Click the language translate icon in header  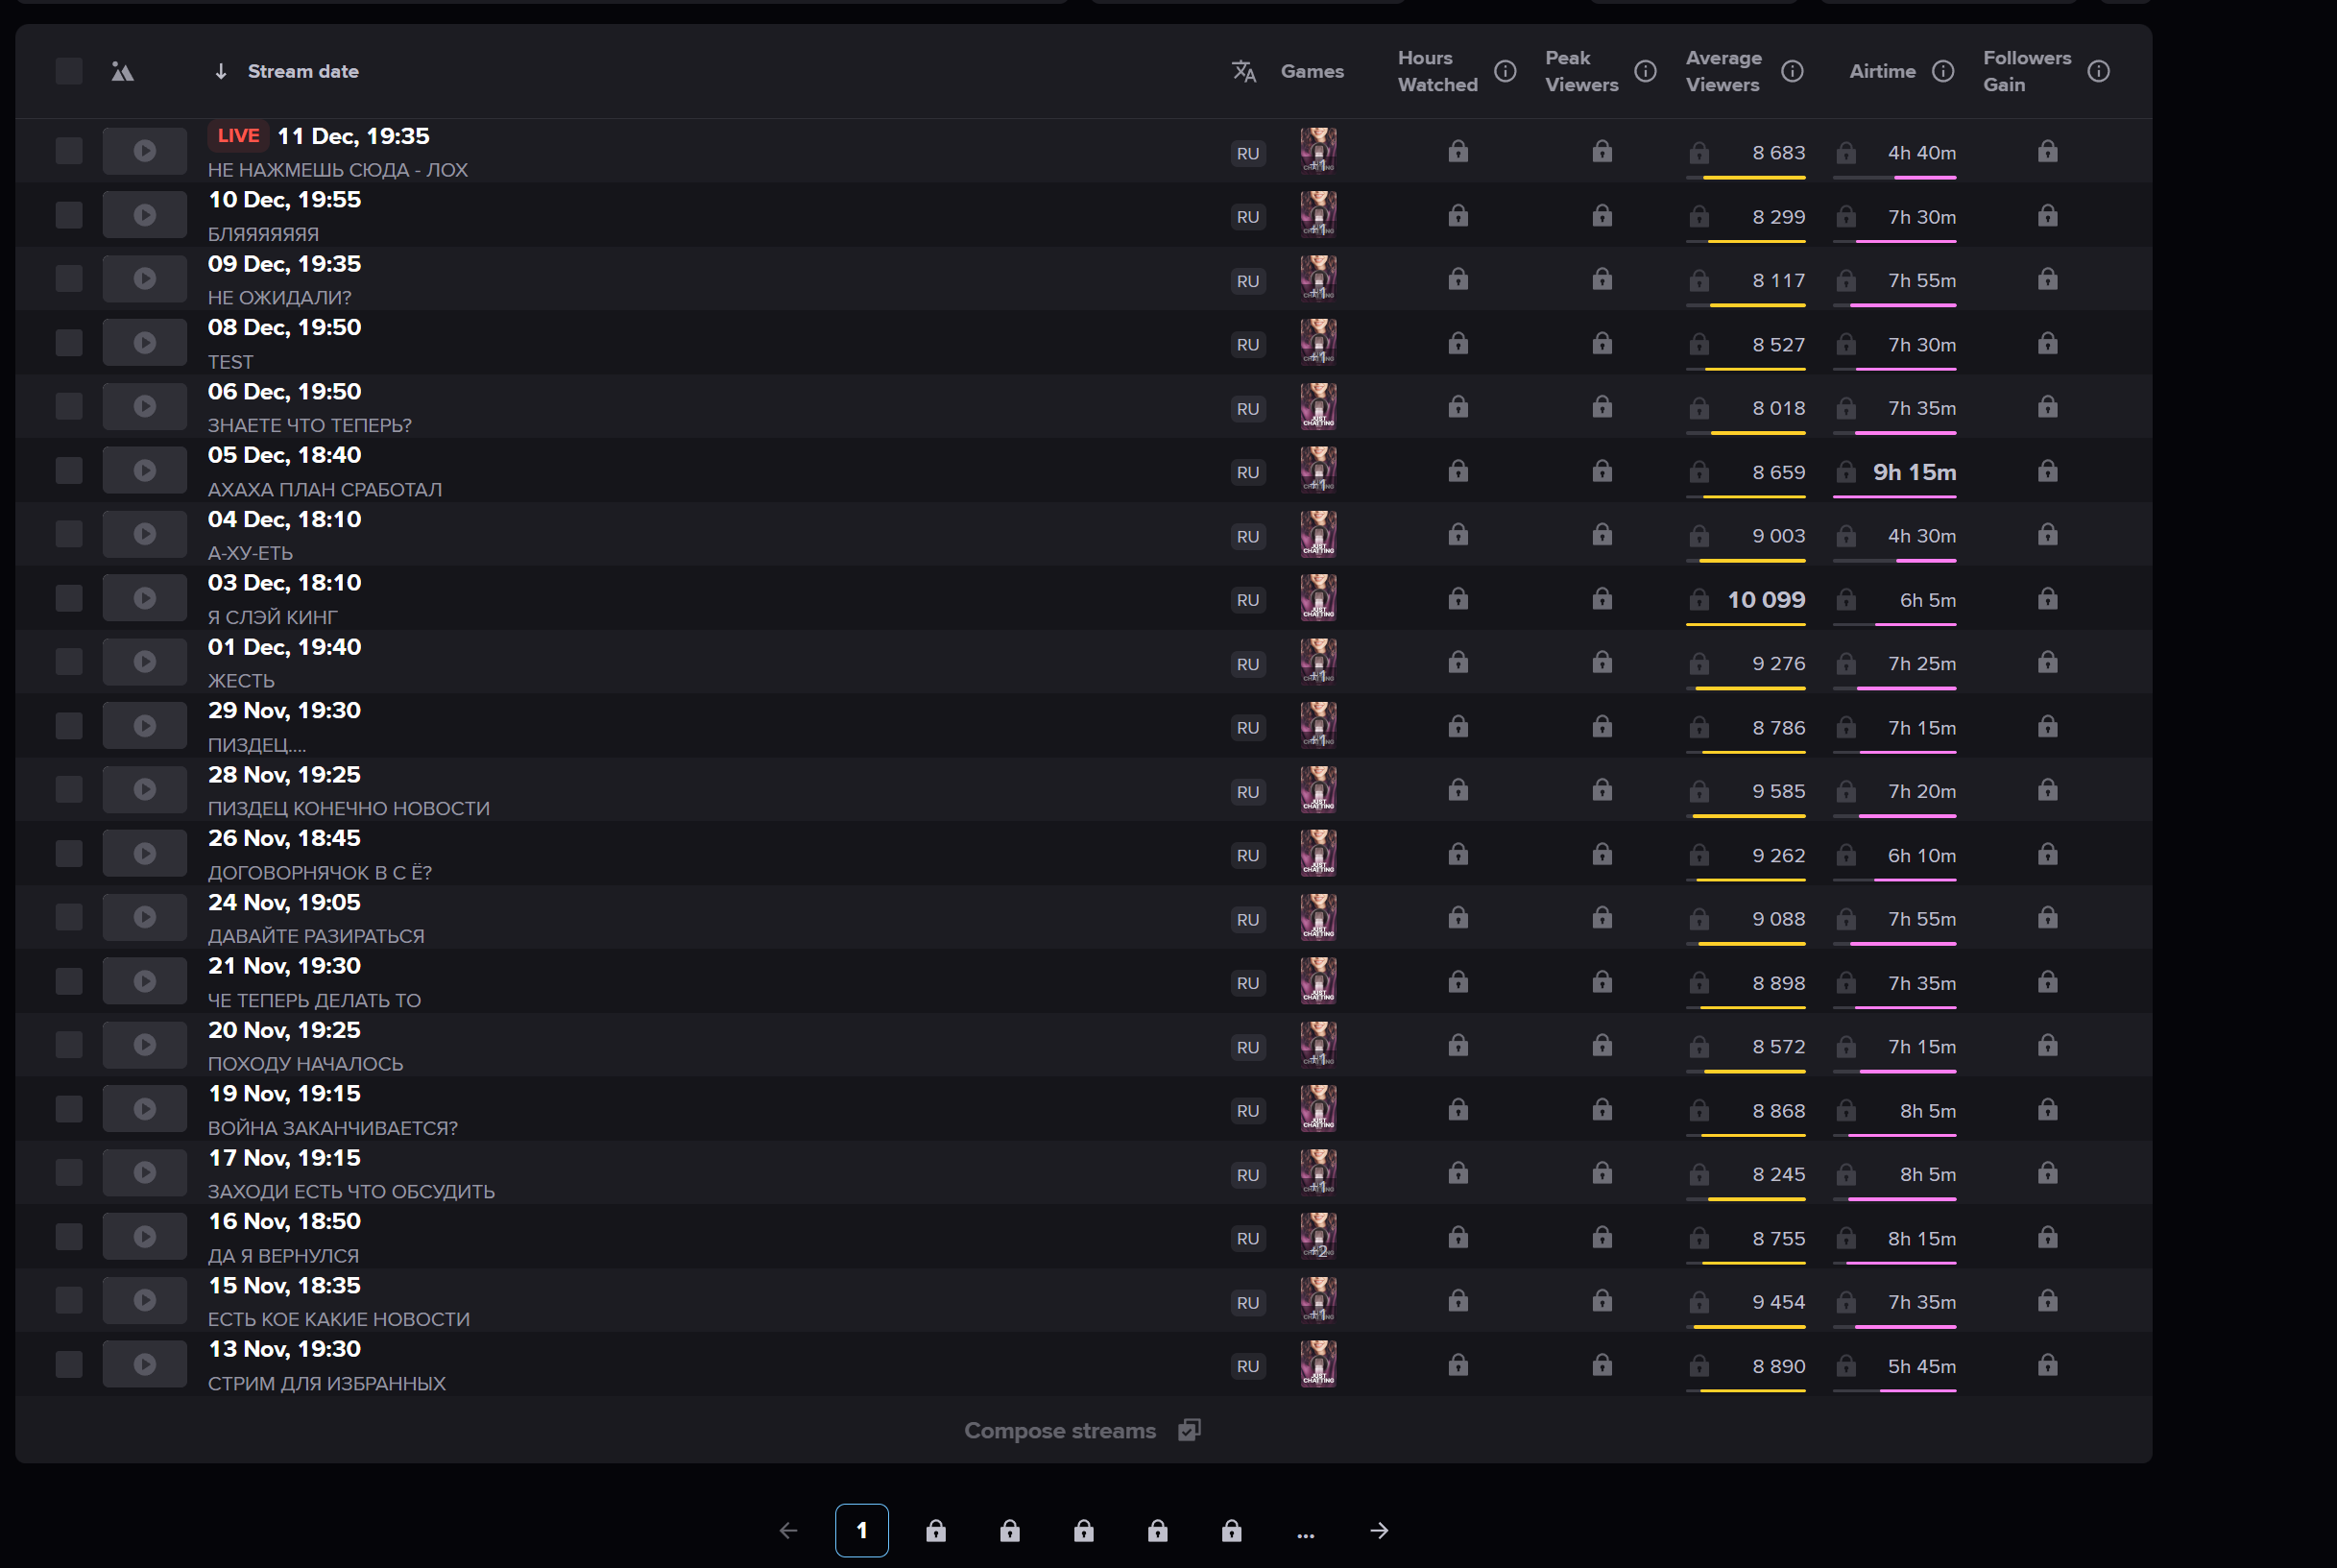click(x=1243, y=71)
